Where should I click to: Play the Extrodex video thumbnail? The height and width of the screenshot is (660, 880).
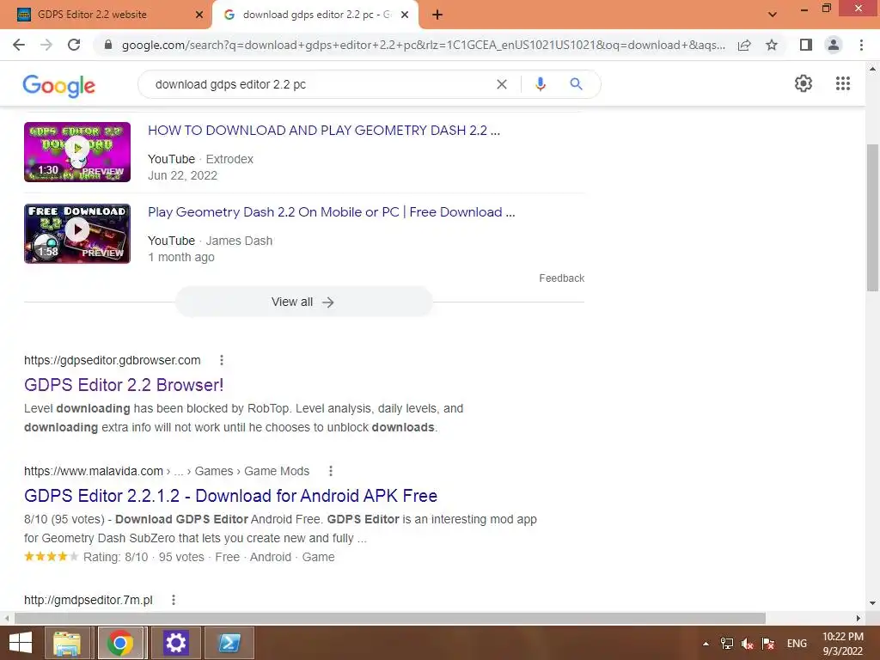pos(77,152)
